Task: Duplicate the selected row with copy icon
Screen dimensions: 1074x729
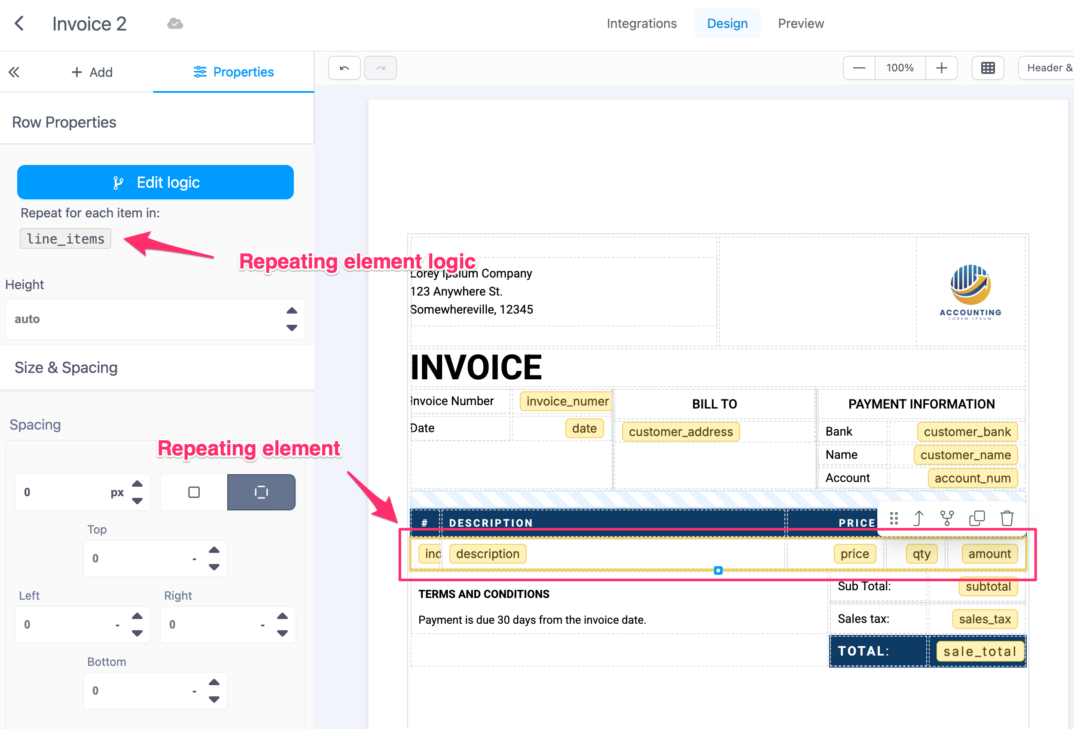Action: 976,519
